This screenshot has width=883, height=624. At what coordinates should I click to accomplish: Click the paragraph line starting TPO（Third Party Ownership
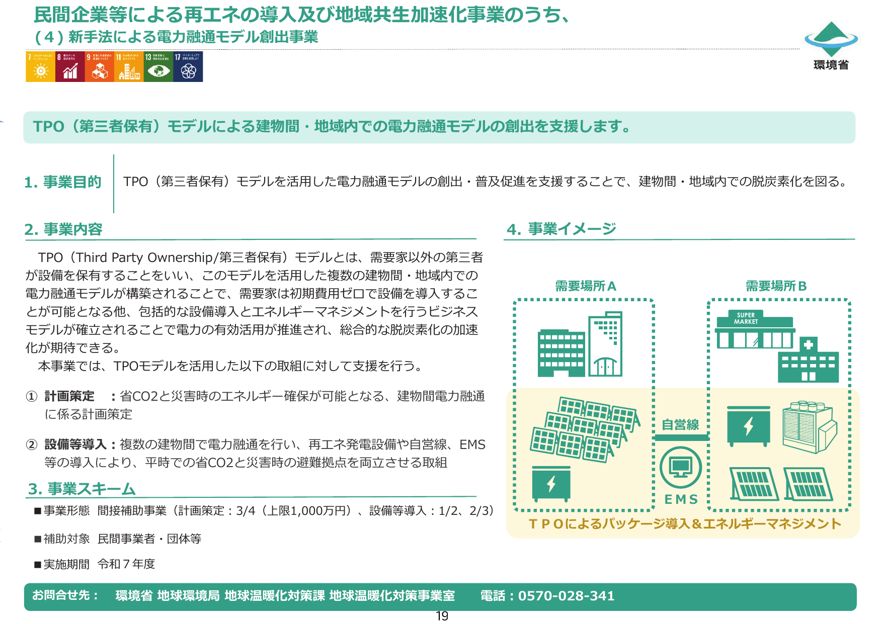coord(260,257)
